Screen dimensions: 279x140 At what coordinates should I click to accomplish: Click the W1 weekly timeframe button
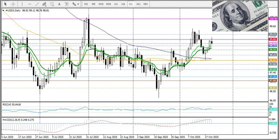tap(138, 4)
